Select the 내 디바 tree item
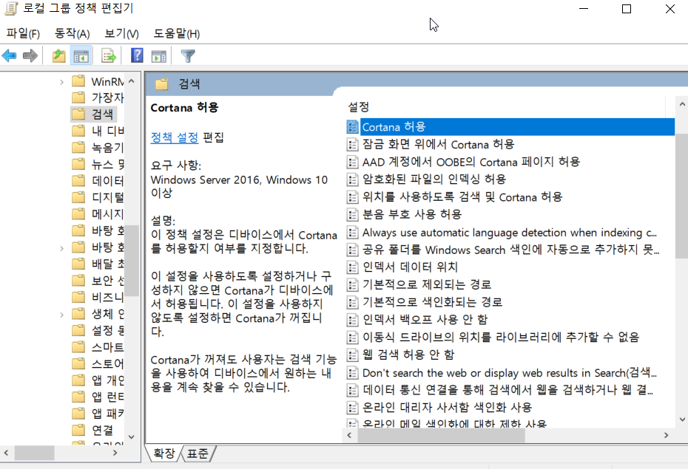 coord(107,131)
